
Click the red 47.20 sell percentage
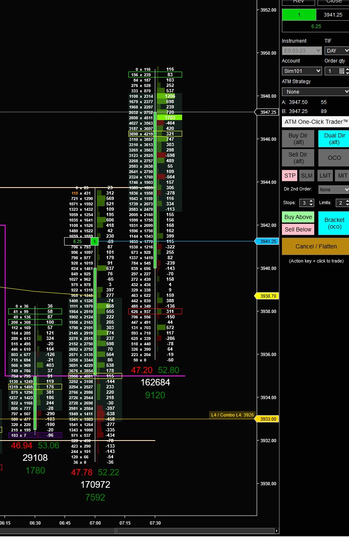coord(142,370)
